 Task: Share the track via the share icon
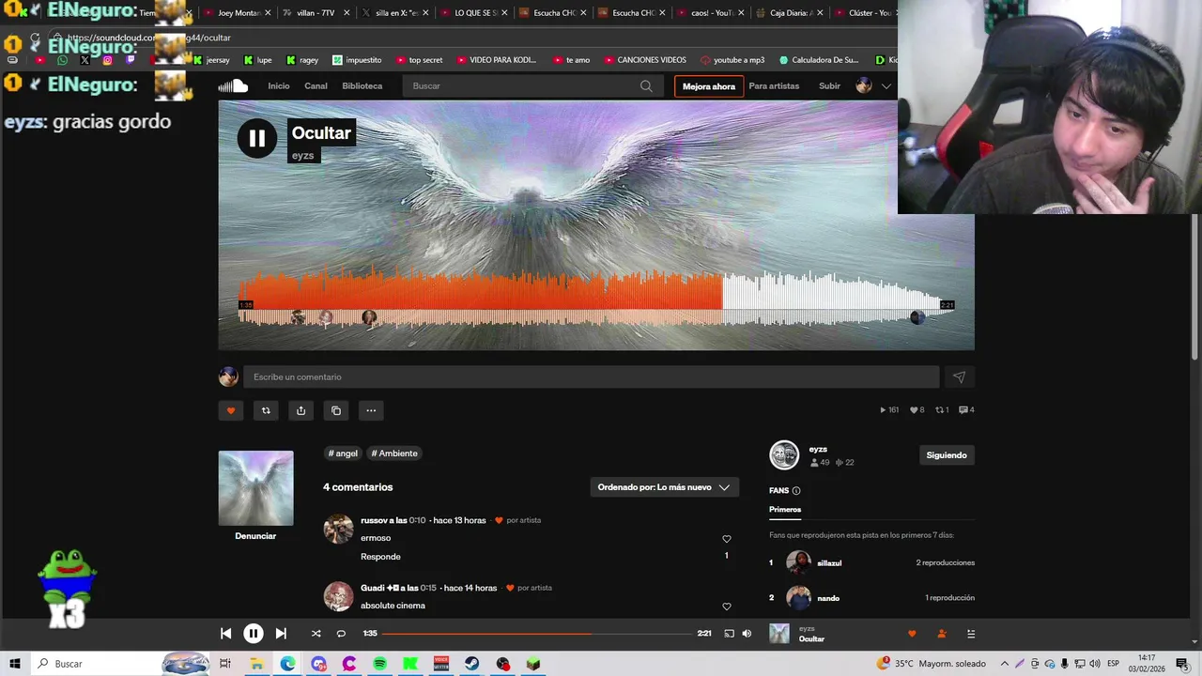point(300,410)
